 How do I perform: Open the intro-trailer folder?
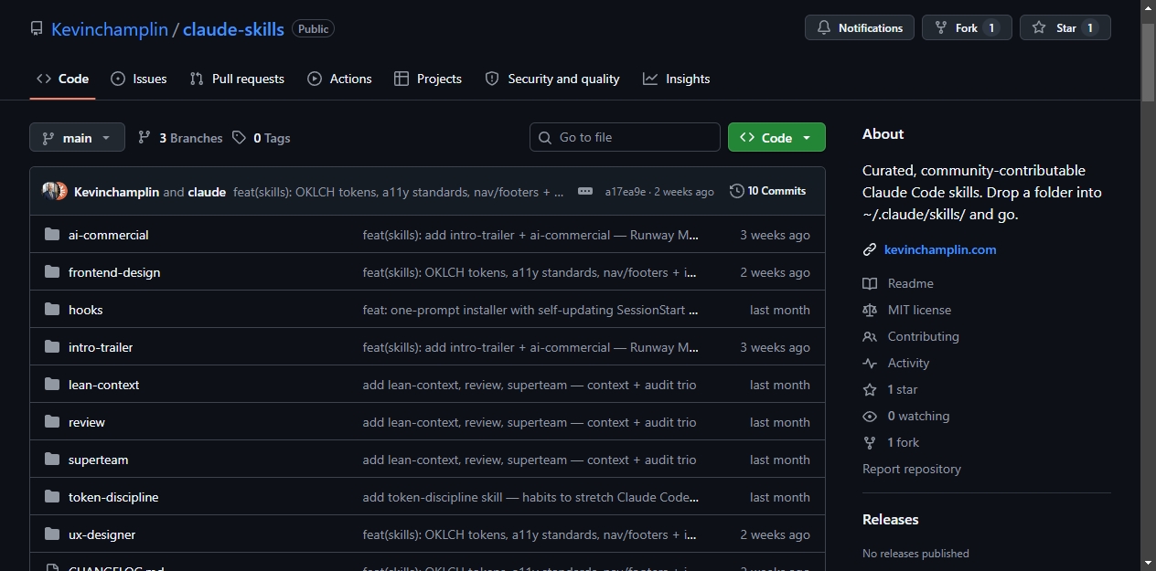click(101, 347)
